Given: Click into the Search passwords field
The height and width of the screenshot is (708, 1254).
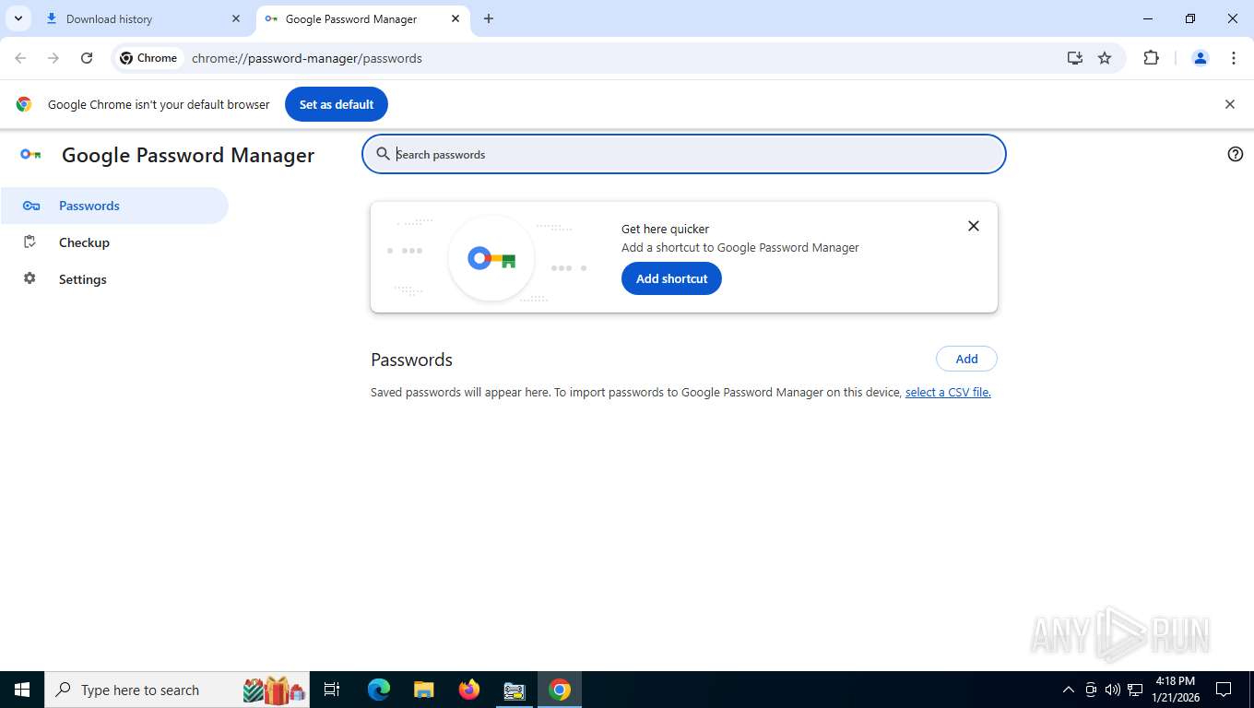Looking at the screenshot, I should click(x=684, y=154).
